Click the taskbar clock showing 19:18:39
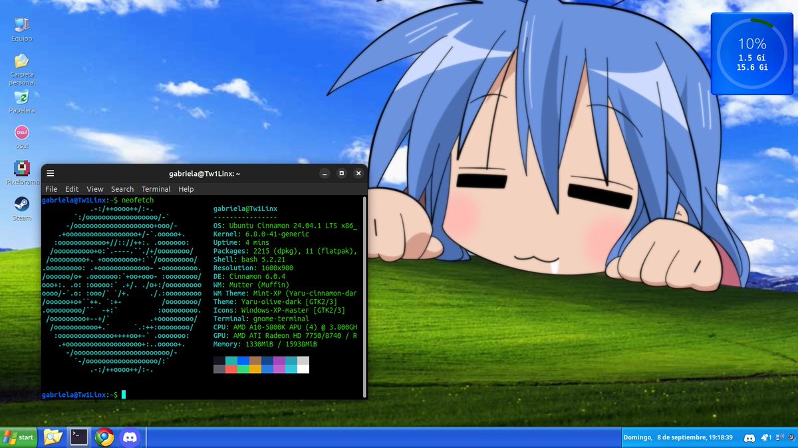Screen dimensions: 798x448 click(678, 438)
